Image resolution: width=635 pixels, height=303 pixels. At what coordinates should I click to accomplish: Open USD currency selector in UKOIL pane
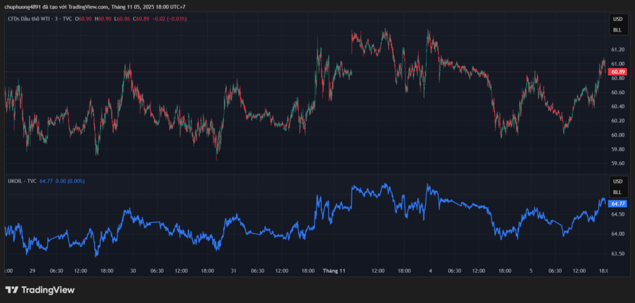point(617,181)
